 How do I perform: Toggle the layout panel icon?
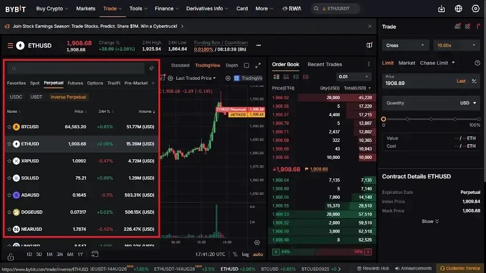[x=369, y=45]
